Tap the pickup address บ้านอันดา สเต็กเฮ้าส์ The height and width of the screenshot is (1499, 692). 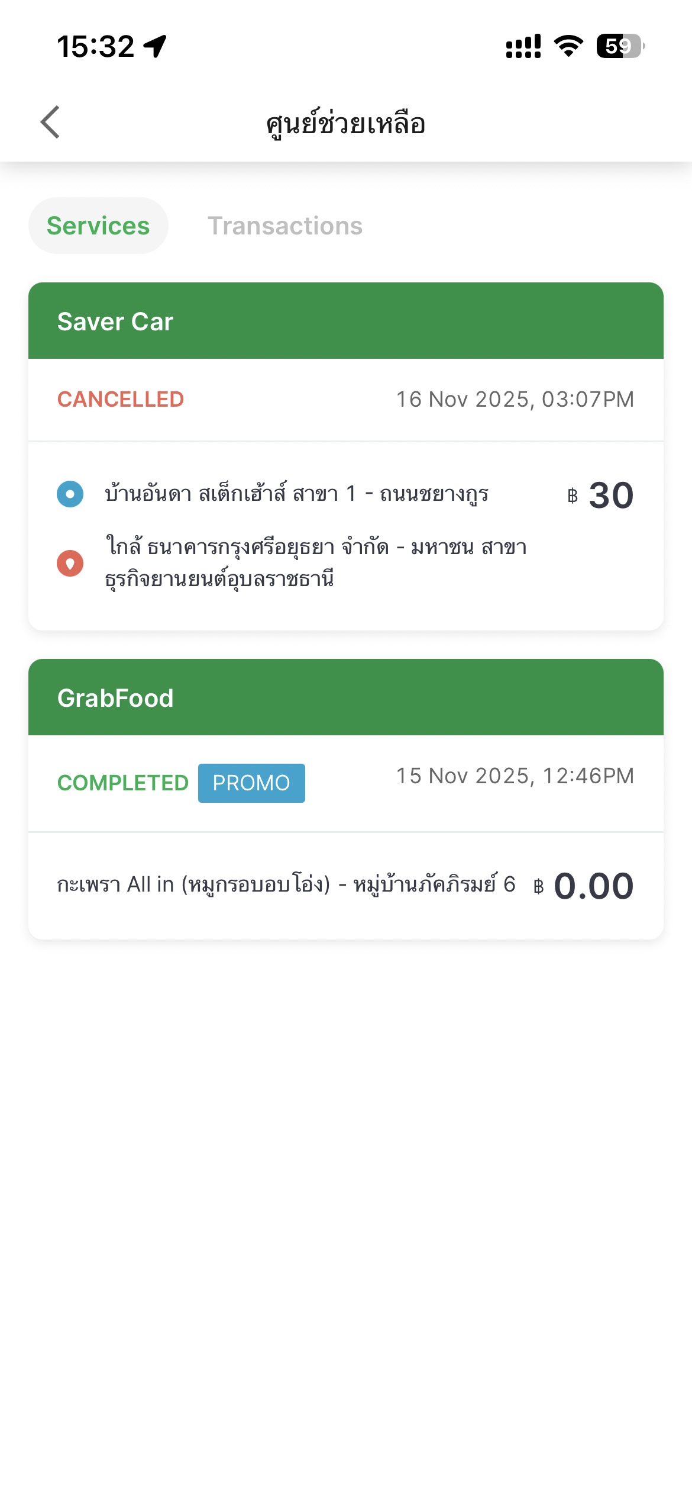(x=297, y=494)
